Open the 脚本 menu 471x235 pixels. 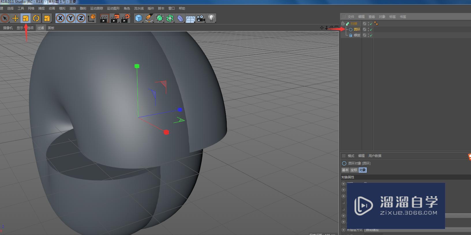[x=161, y=8]
